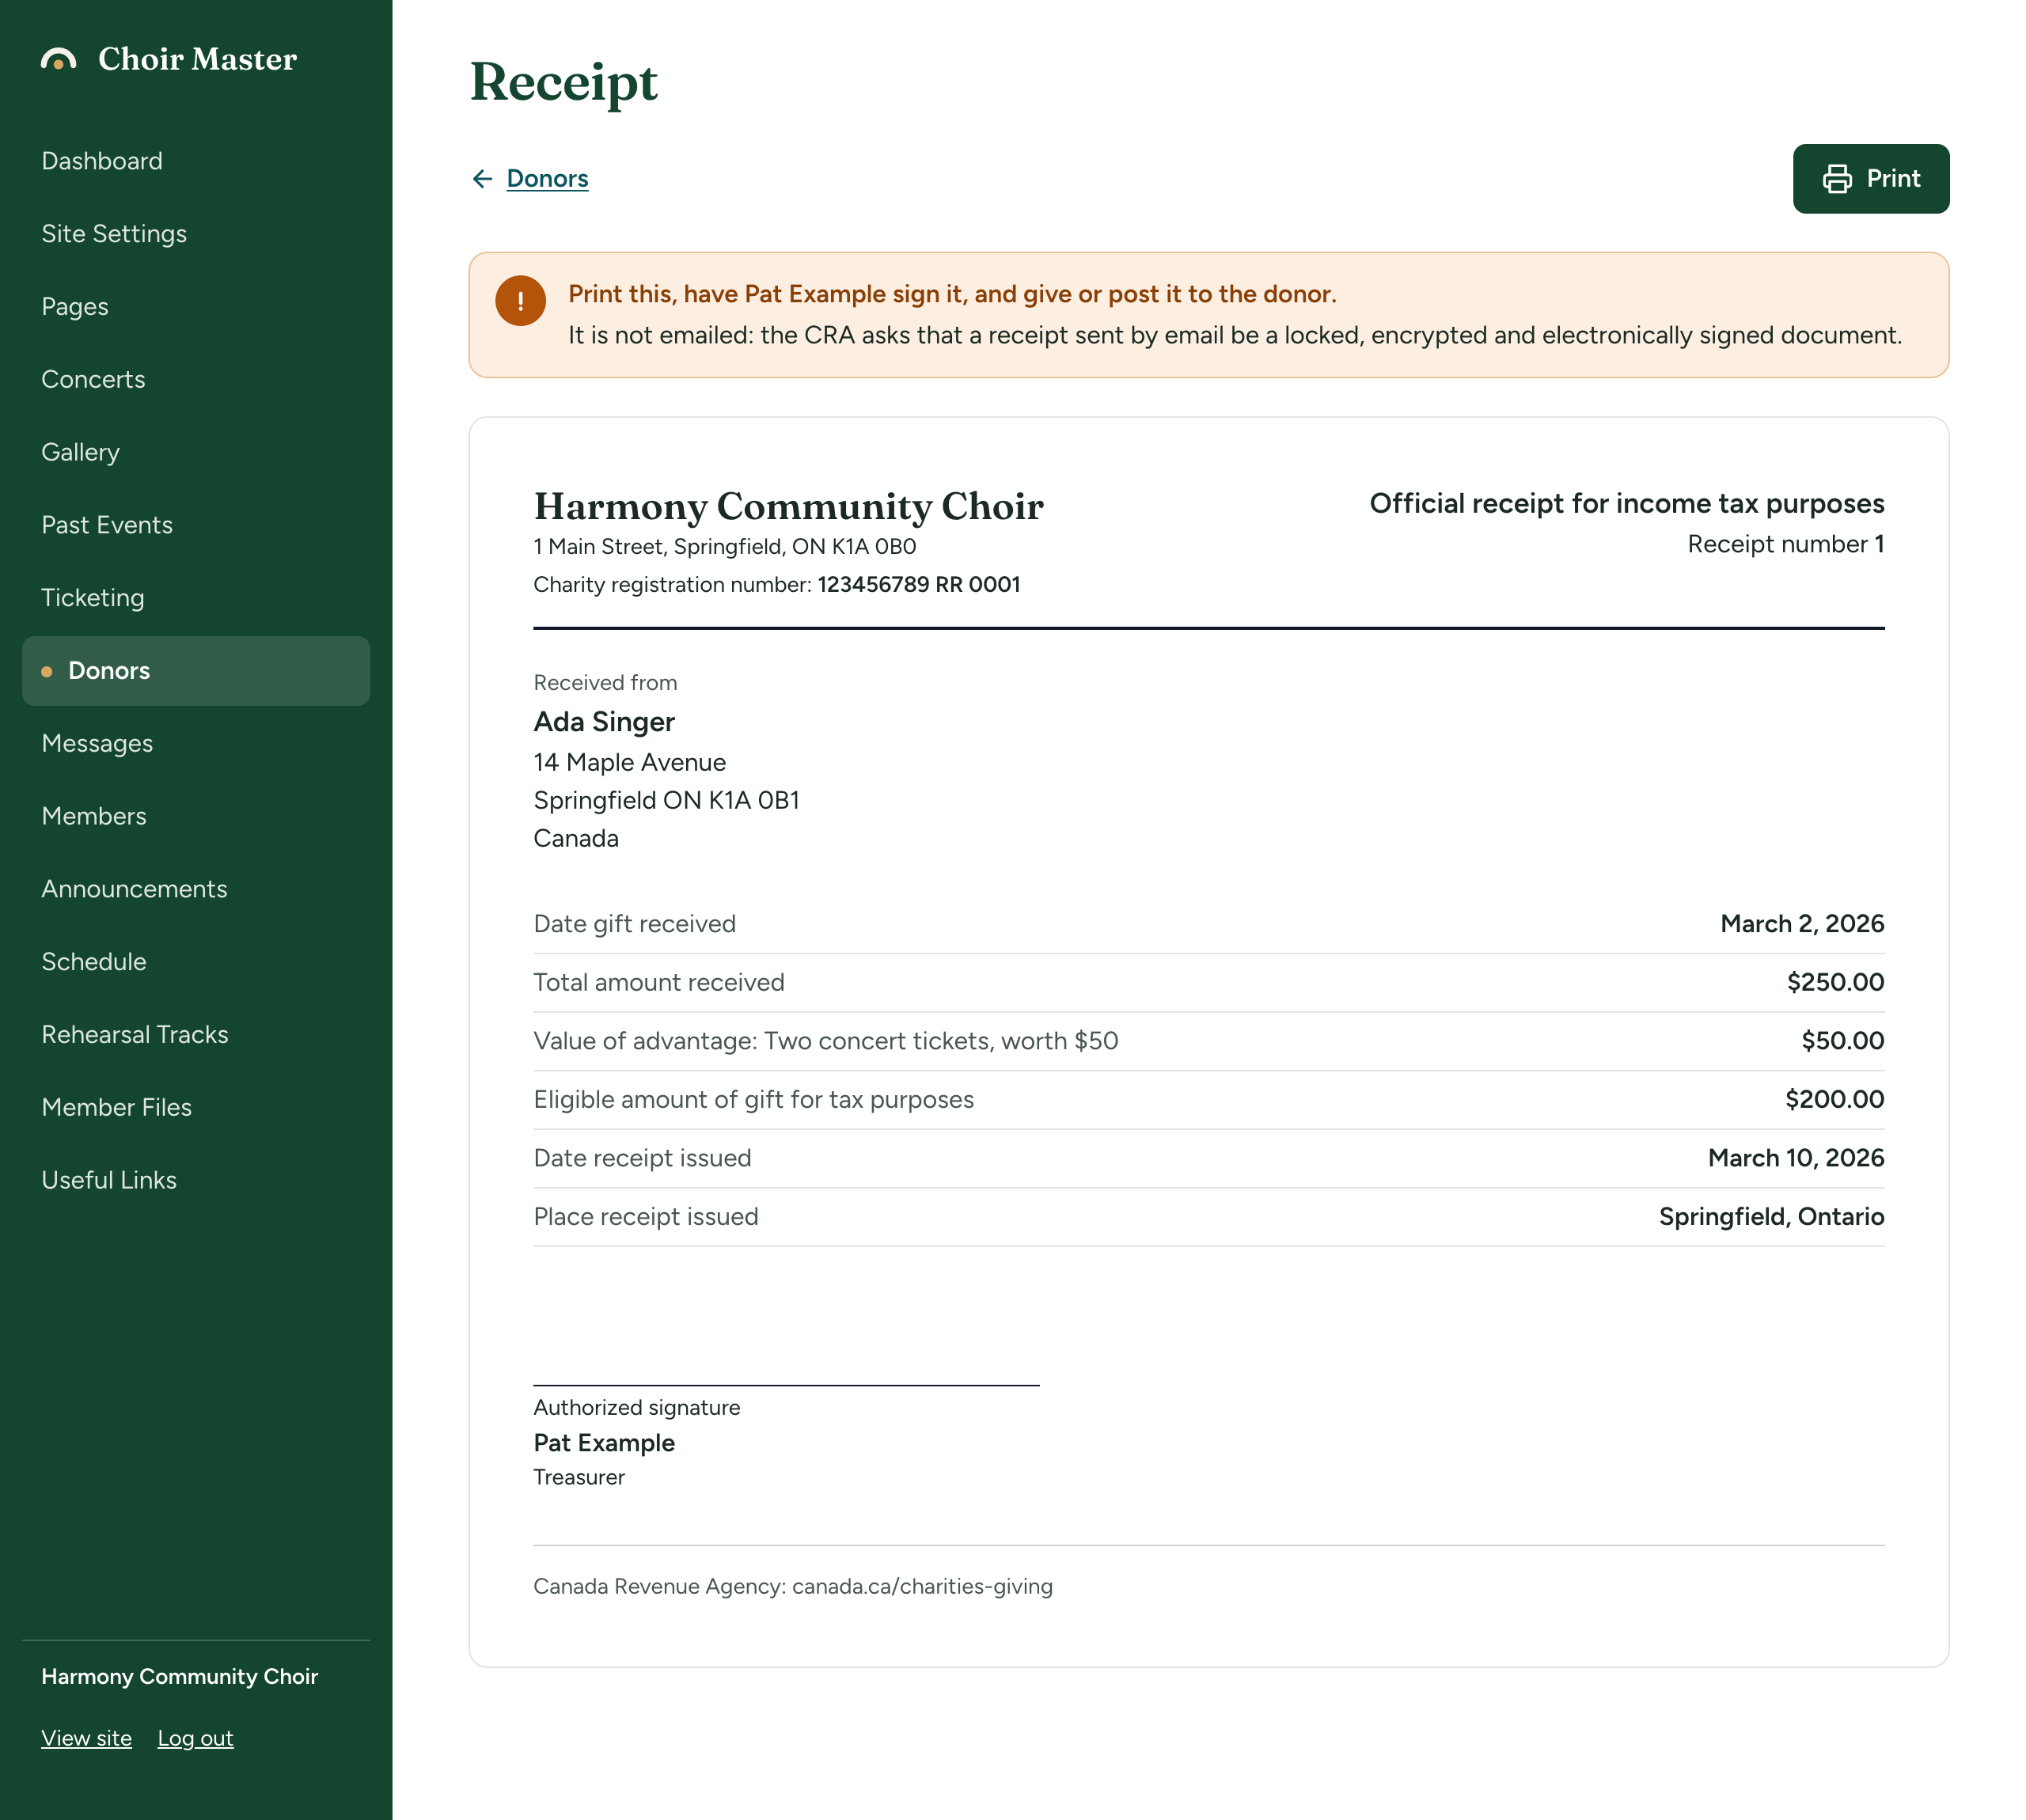Go to the Members section

pos(196,816)
